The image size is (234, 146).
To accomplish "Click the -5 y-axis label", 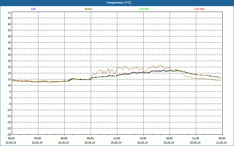I will point(10,104).
